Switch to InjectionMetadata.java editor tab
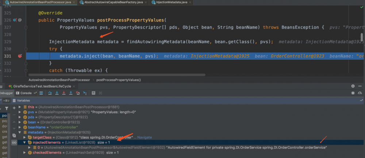The image size is (365, 158). [x=172, y=2]
